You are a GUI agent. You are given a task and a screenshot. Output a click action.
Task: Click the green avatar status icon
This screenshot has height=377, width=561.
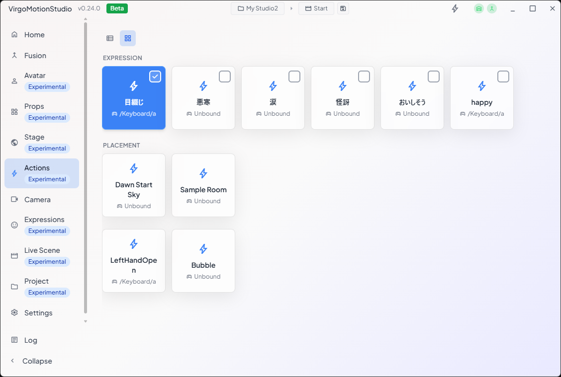tap(492, 8)
